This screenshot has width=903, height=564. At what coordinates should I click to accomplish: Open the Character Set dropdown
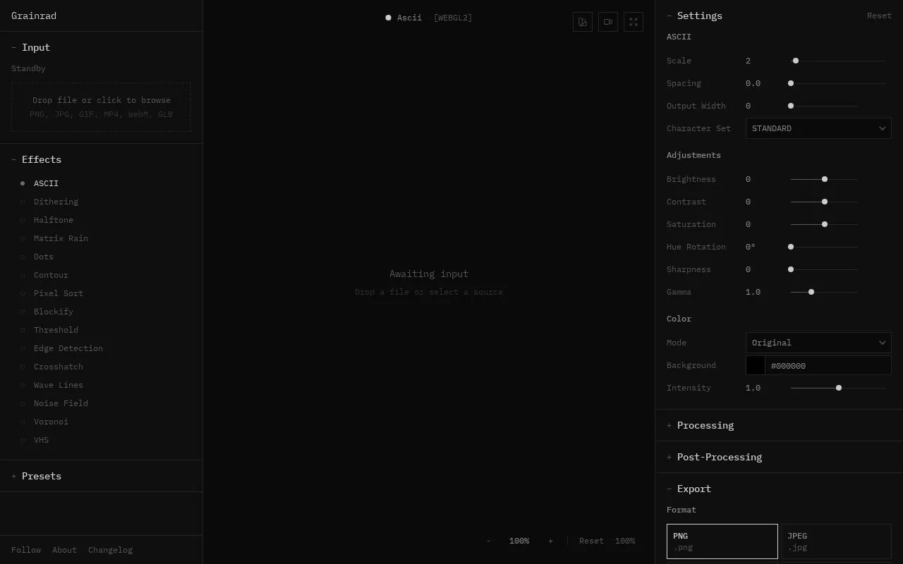818,128
